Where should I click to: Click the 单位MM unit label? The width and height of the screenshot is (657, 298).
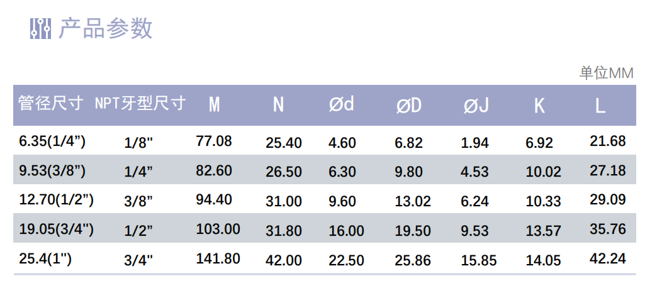pos(606,74)
